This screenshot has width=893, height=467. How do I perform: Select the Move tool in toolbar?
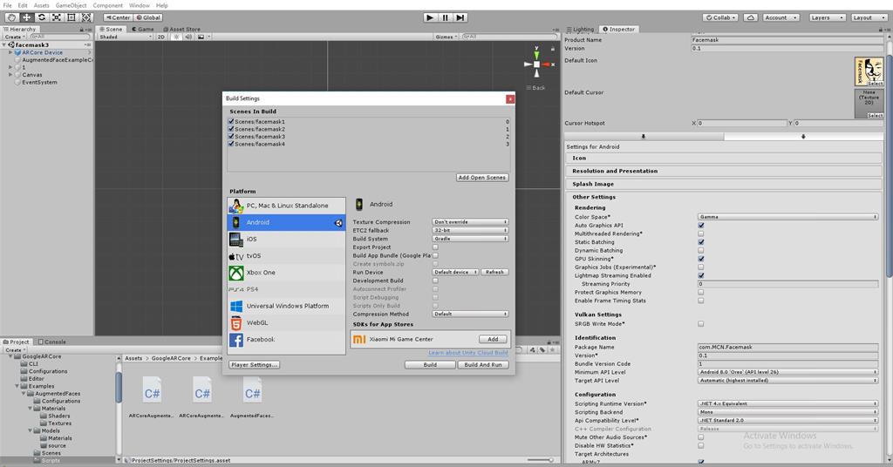[26, 17]
